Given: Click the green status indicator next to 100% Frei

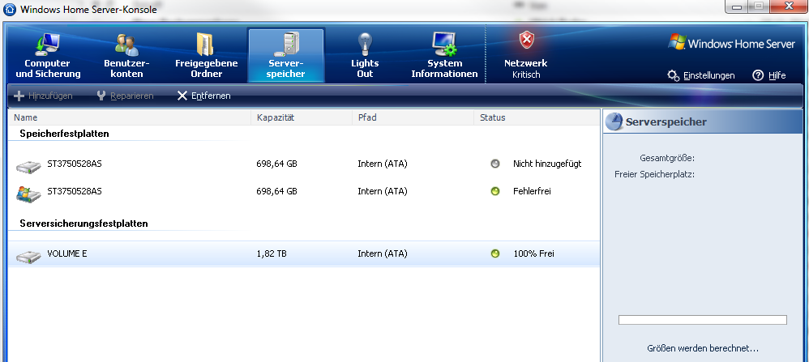Looking at the screenshot, I should pyautogui.click(x=495, y=253).
